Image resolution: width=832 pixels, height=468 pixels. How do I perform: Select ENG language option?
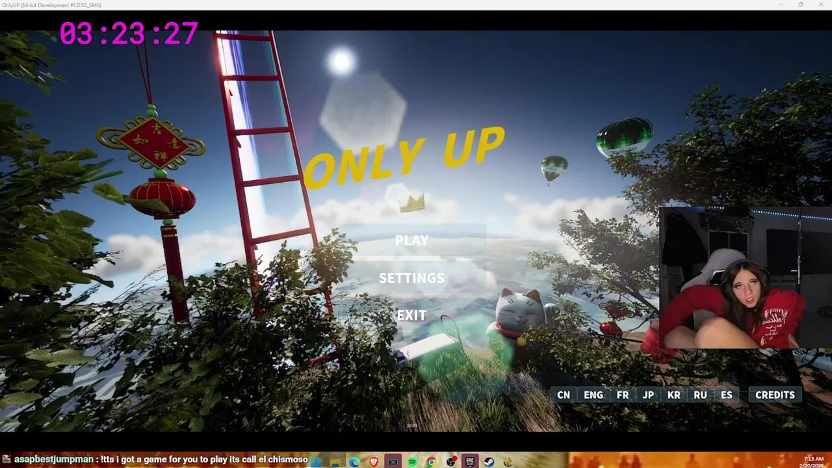tap(593, 395)
